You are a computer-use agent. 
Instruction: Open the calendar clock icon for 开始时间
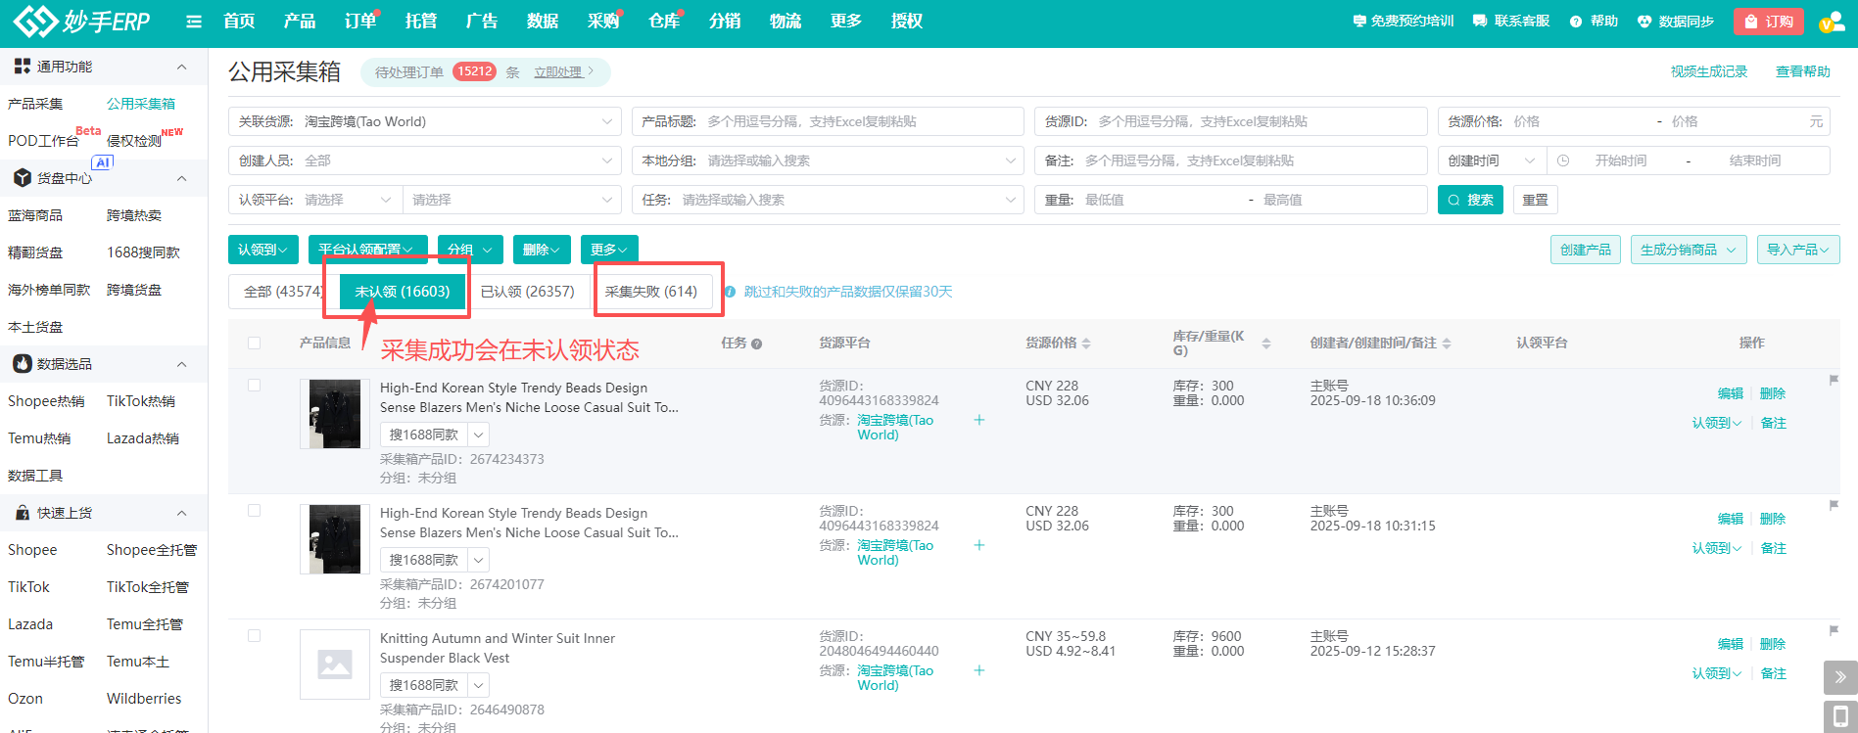pyautogui.click(x=1563, y=160)
